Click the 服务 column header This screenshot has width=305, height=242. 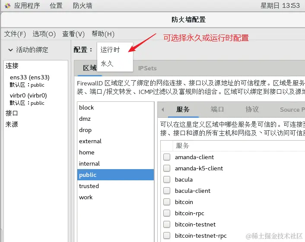tap(182, 145)
